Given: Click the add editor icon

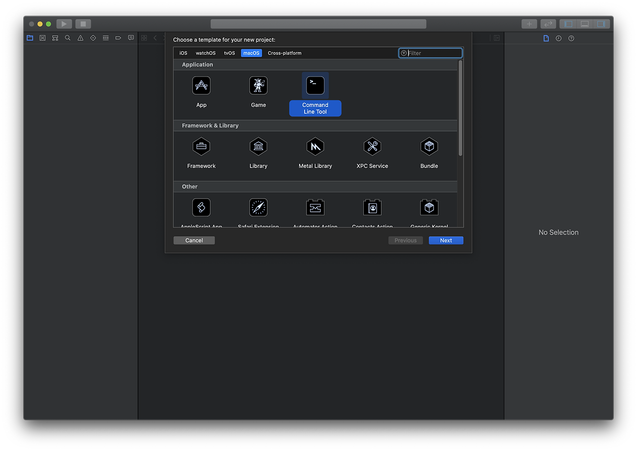Looking at the screenshot, I should click(497, 38).
